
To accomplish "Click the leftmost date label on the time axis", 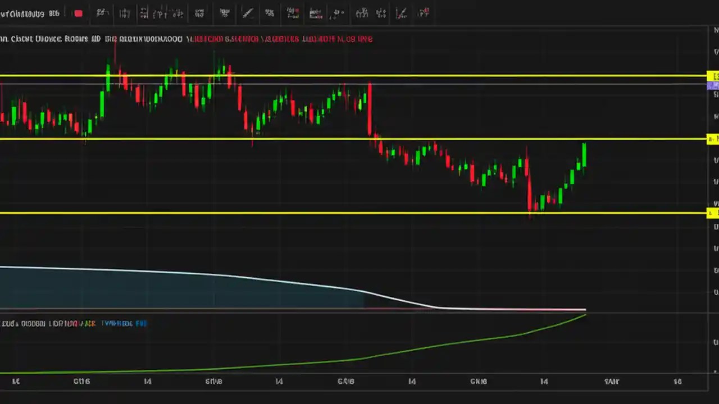I will [x=16, y=381].
